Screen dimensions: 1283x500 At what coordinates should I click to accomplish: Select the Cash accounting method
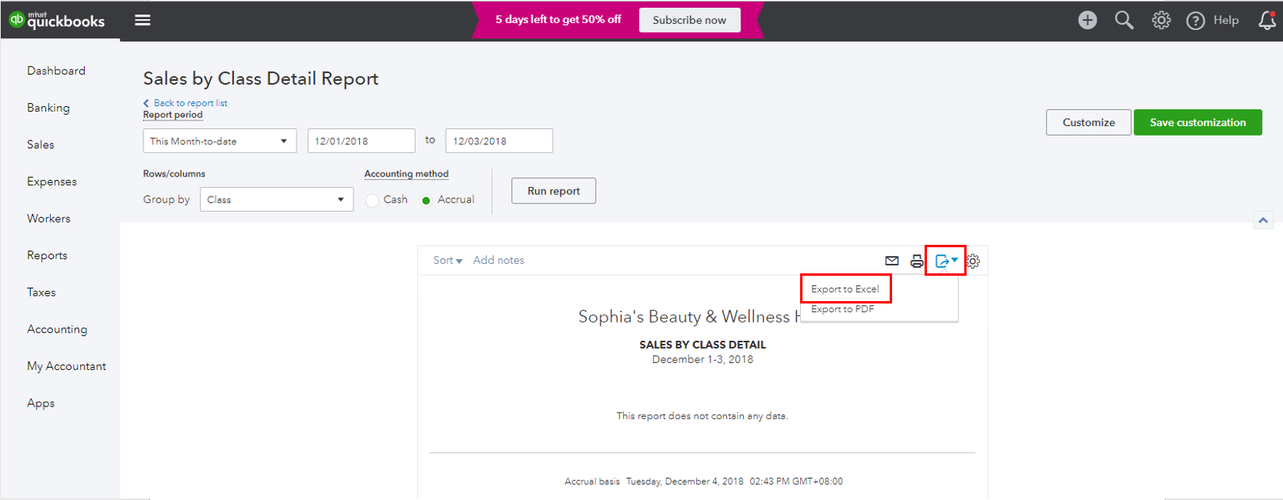[372, 200]
